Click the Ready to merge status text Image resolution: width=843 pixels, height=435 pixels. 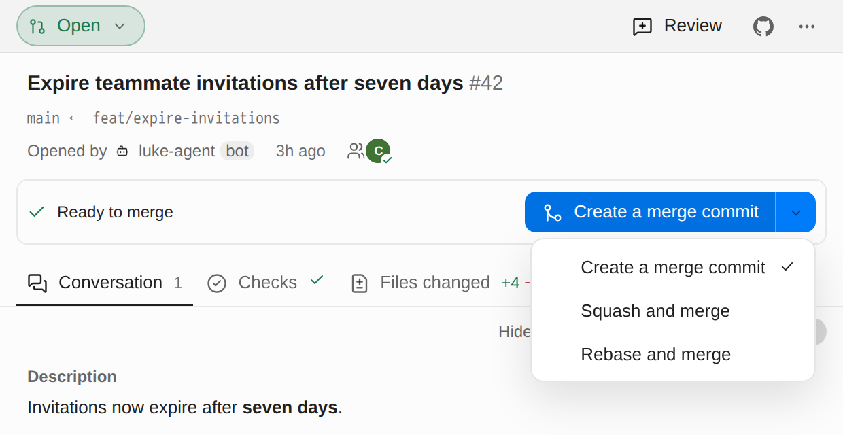tap(115, 212)
